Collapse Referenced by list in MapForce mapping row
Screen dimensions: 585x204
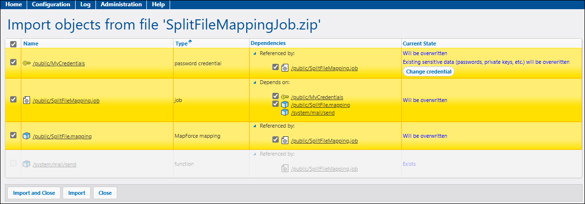(x=255, y=126)
